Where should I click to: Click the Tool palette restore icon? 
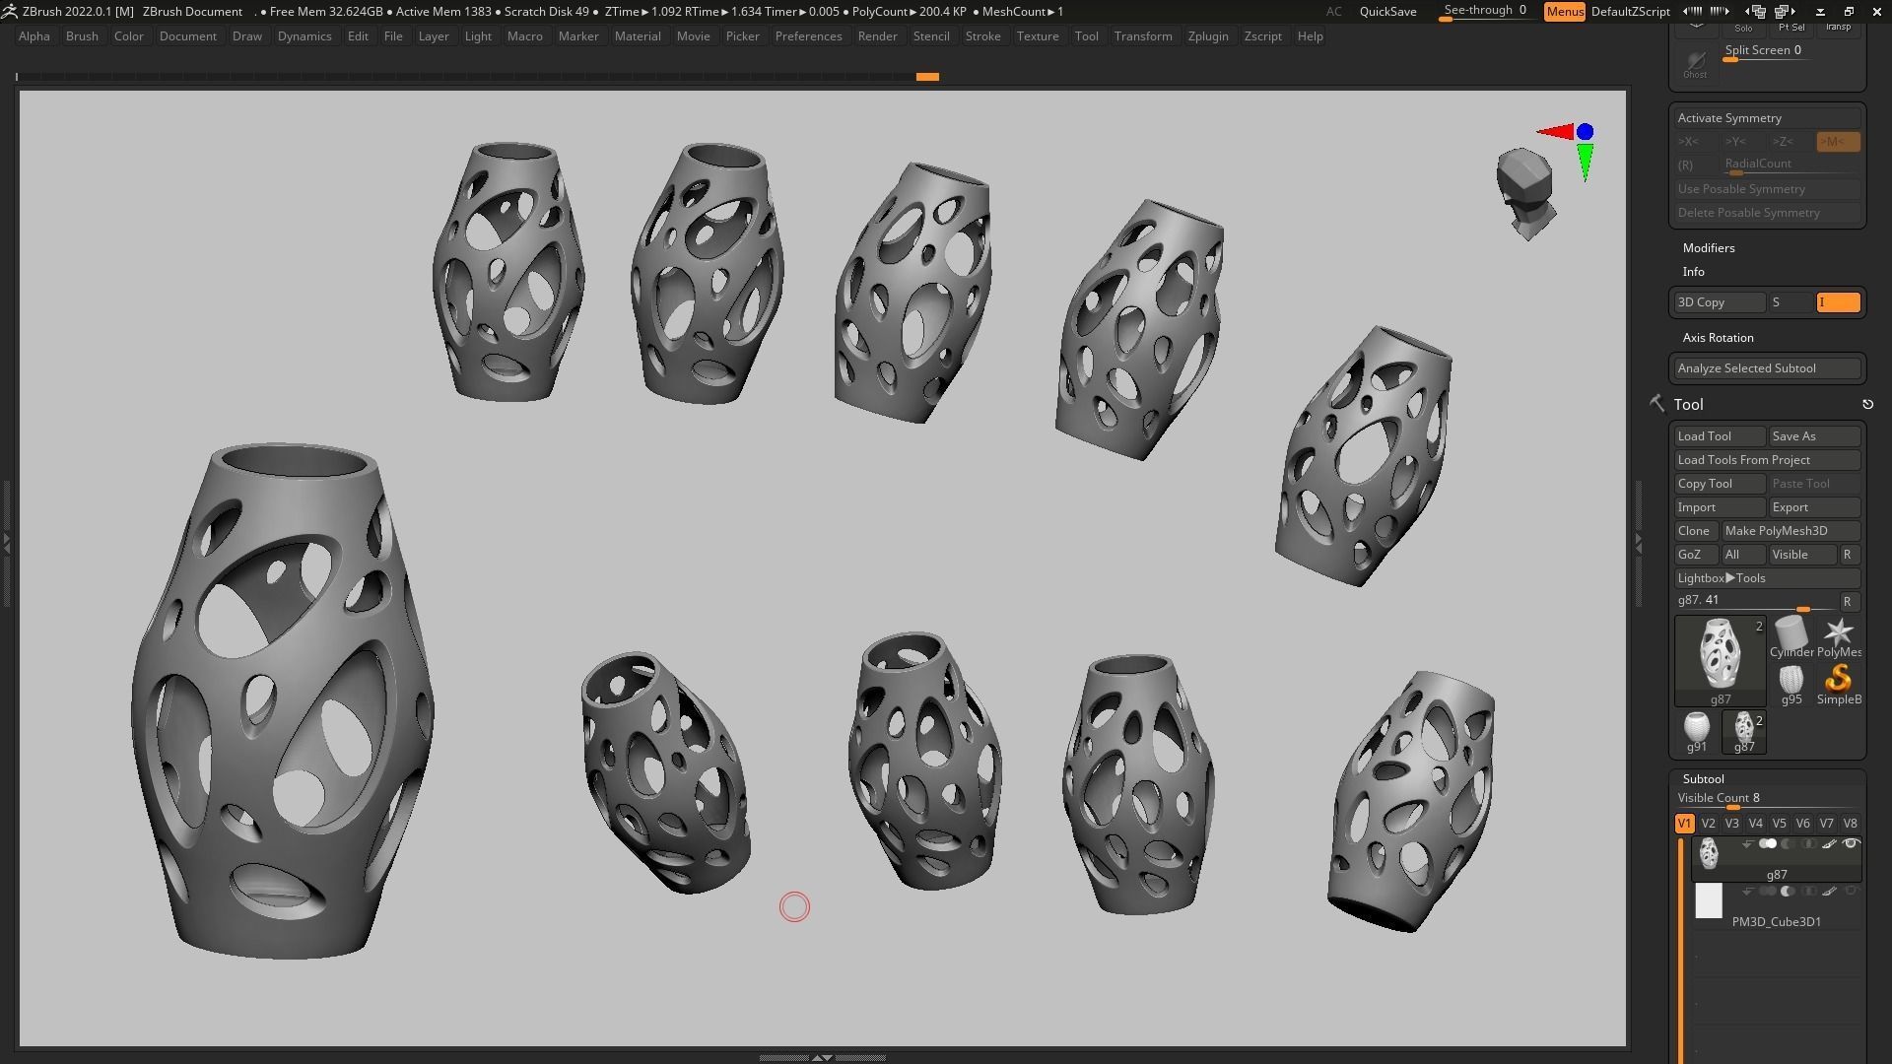[x=1867, y=405]
